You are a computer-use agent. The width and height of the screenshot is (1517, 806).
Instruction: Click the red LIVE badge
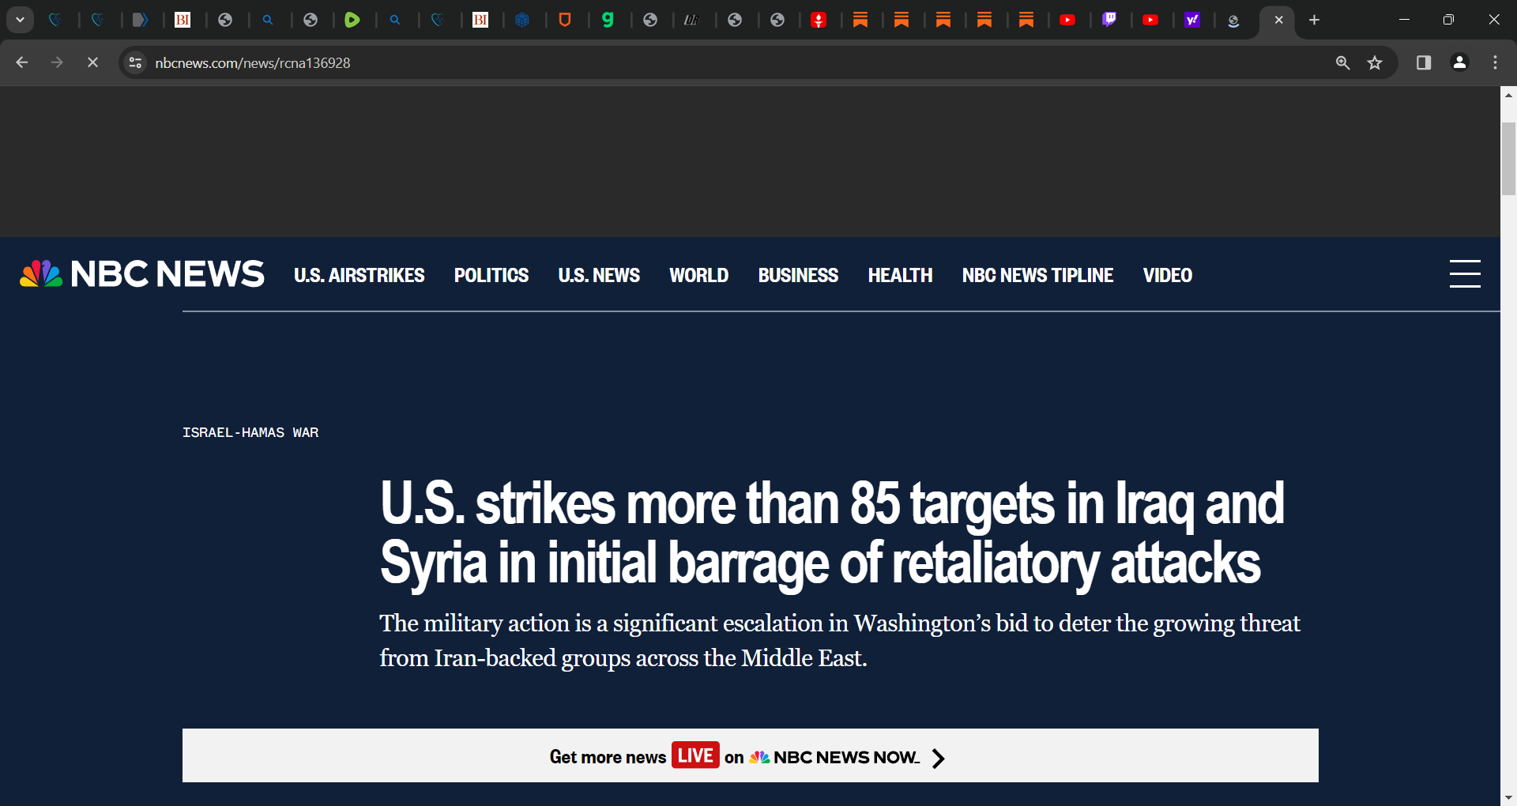[695, 755]
